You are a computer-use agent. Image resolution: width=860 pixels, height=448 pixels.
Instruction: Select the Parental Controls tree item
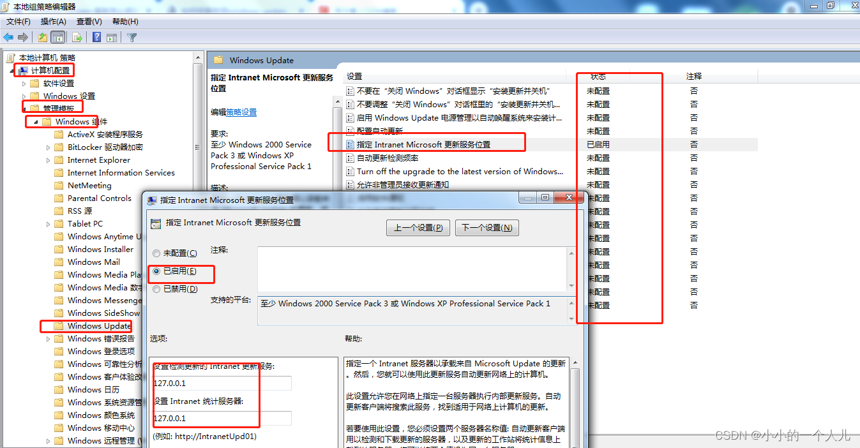click(100, 198)
